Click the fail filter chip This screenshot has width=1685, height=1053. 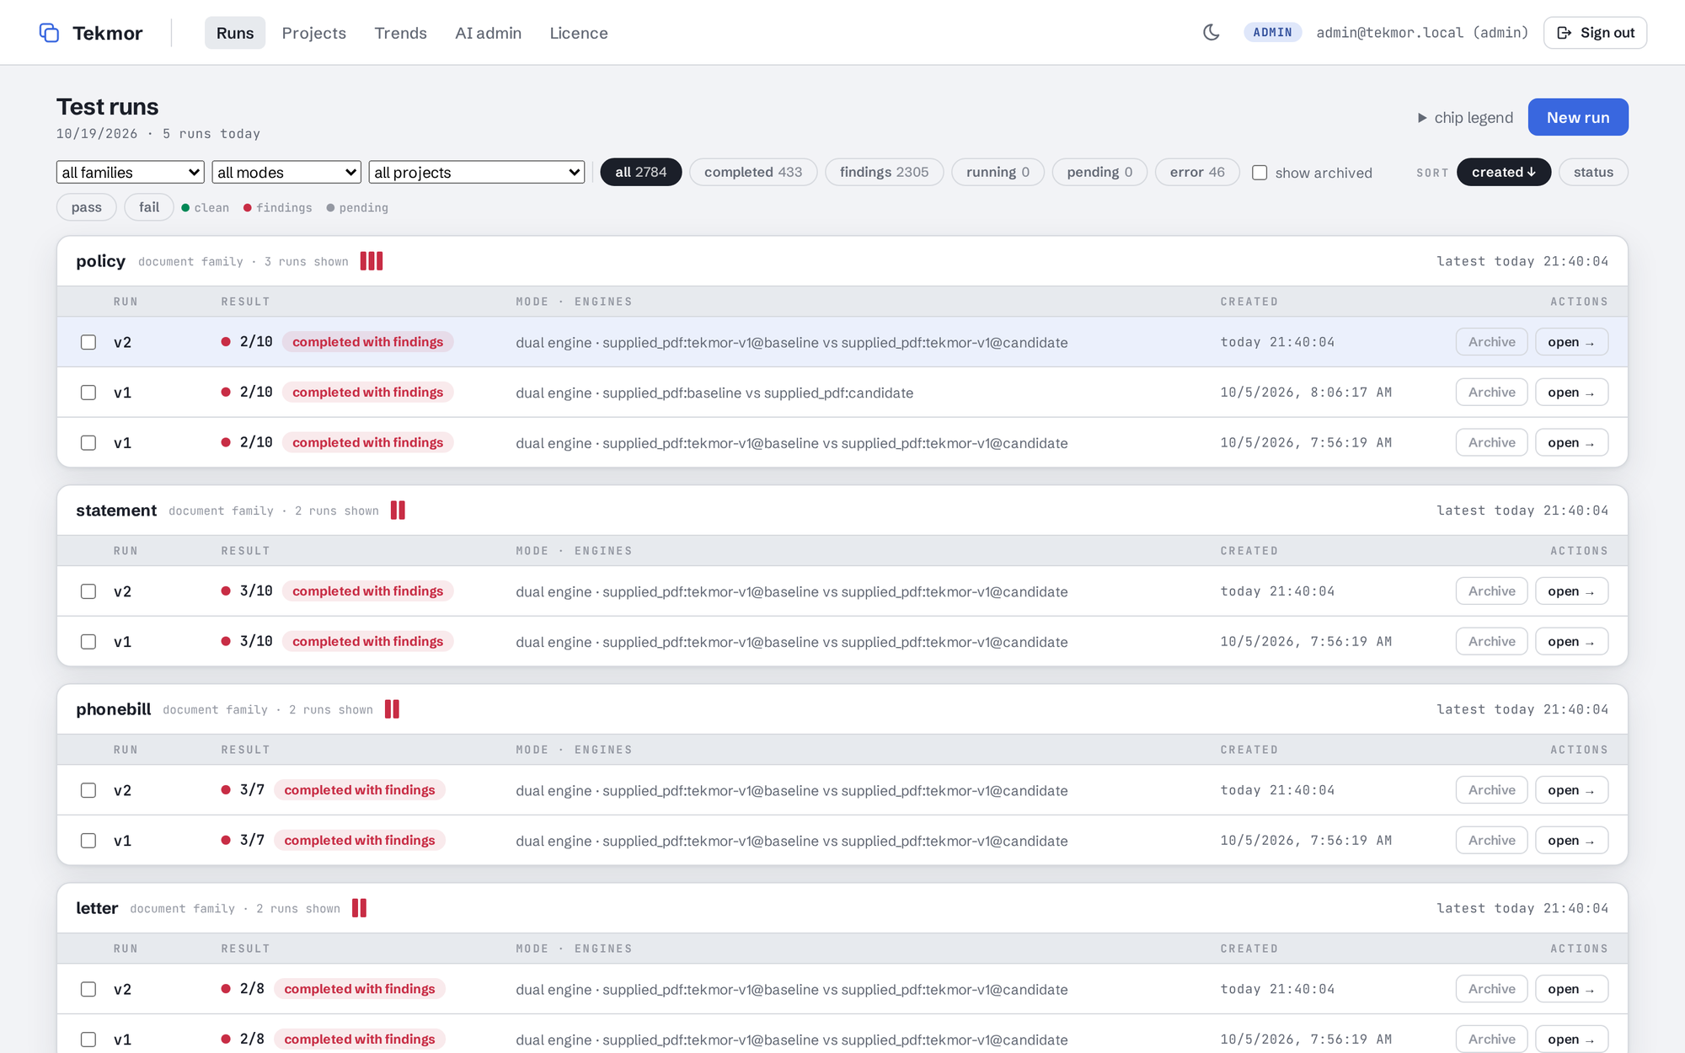[149, 207]
